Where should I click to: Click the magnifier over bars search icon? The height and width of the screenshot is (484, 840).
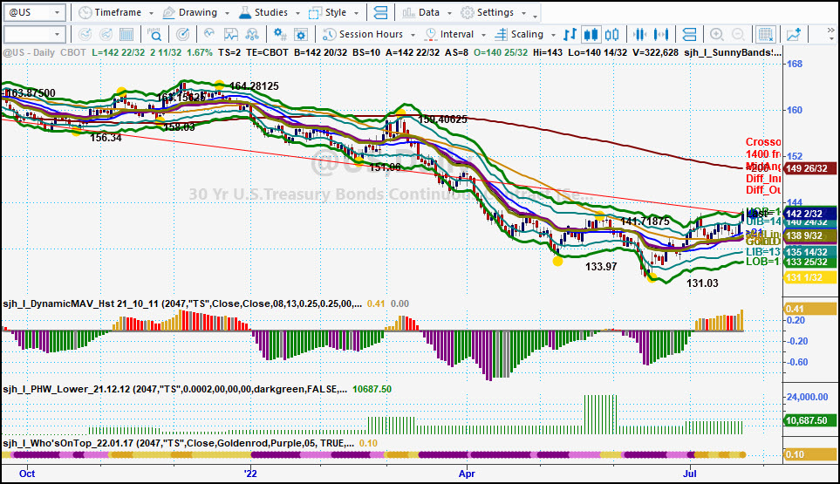tap(154, 34)
